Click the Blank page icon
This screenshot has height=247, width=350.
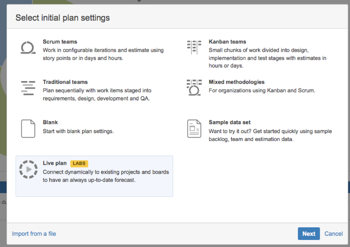pos(28,129)
